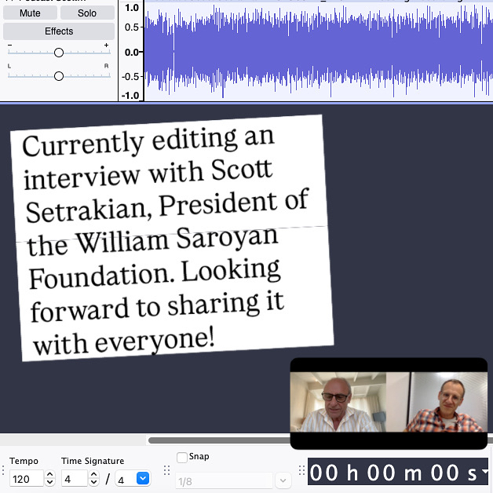This screenshot has height=493, width=493.
Task: Open the track Effects panel
Action: pyautogui.click(x=59, y=31)
